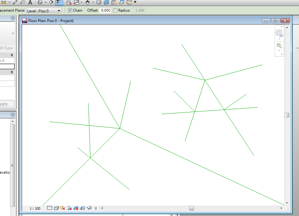
Task: Click vertical scrollbar up arrow in view
Action: [287, 27]
